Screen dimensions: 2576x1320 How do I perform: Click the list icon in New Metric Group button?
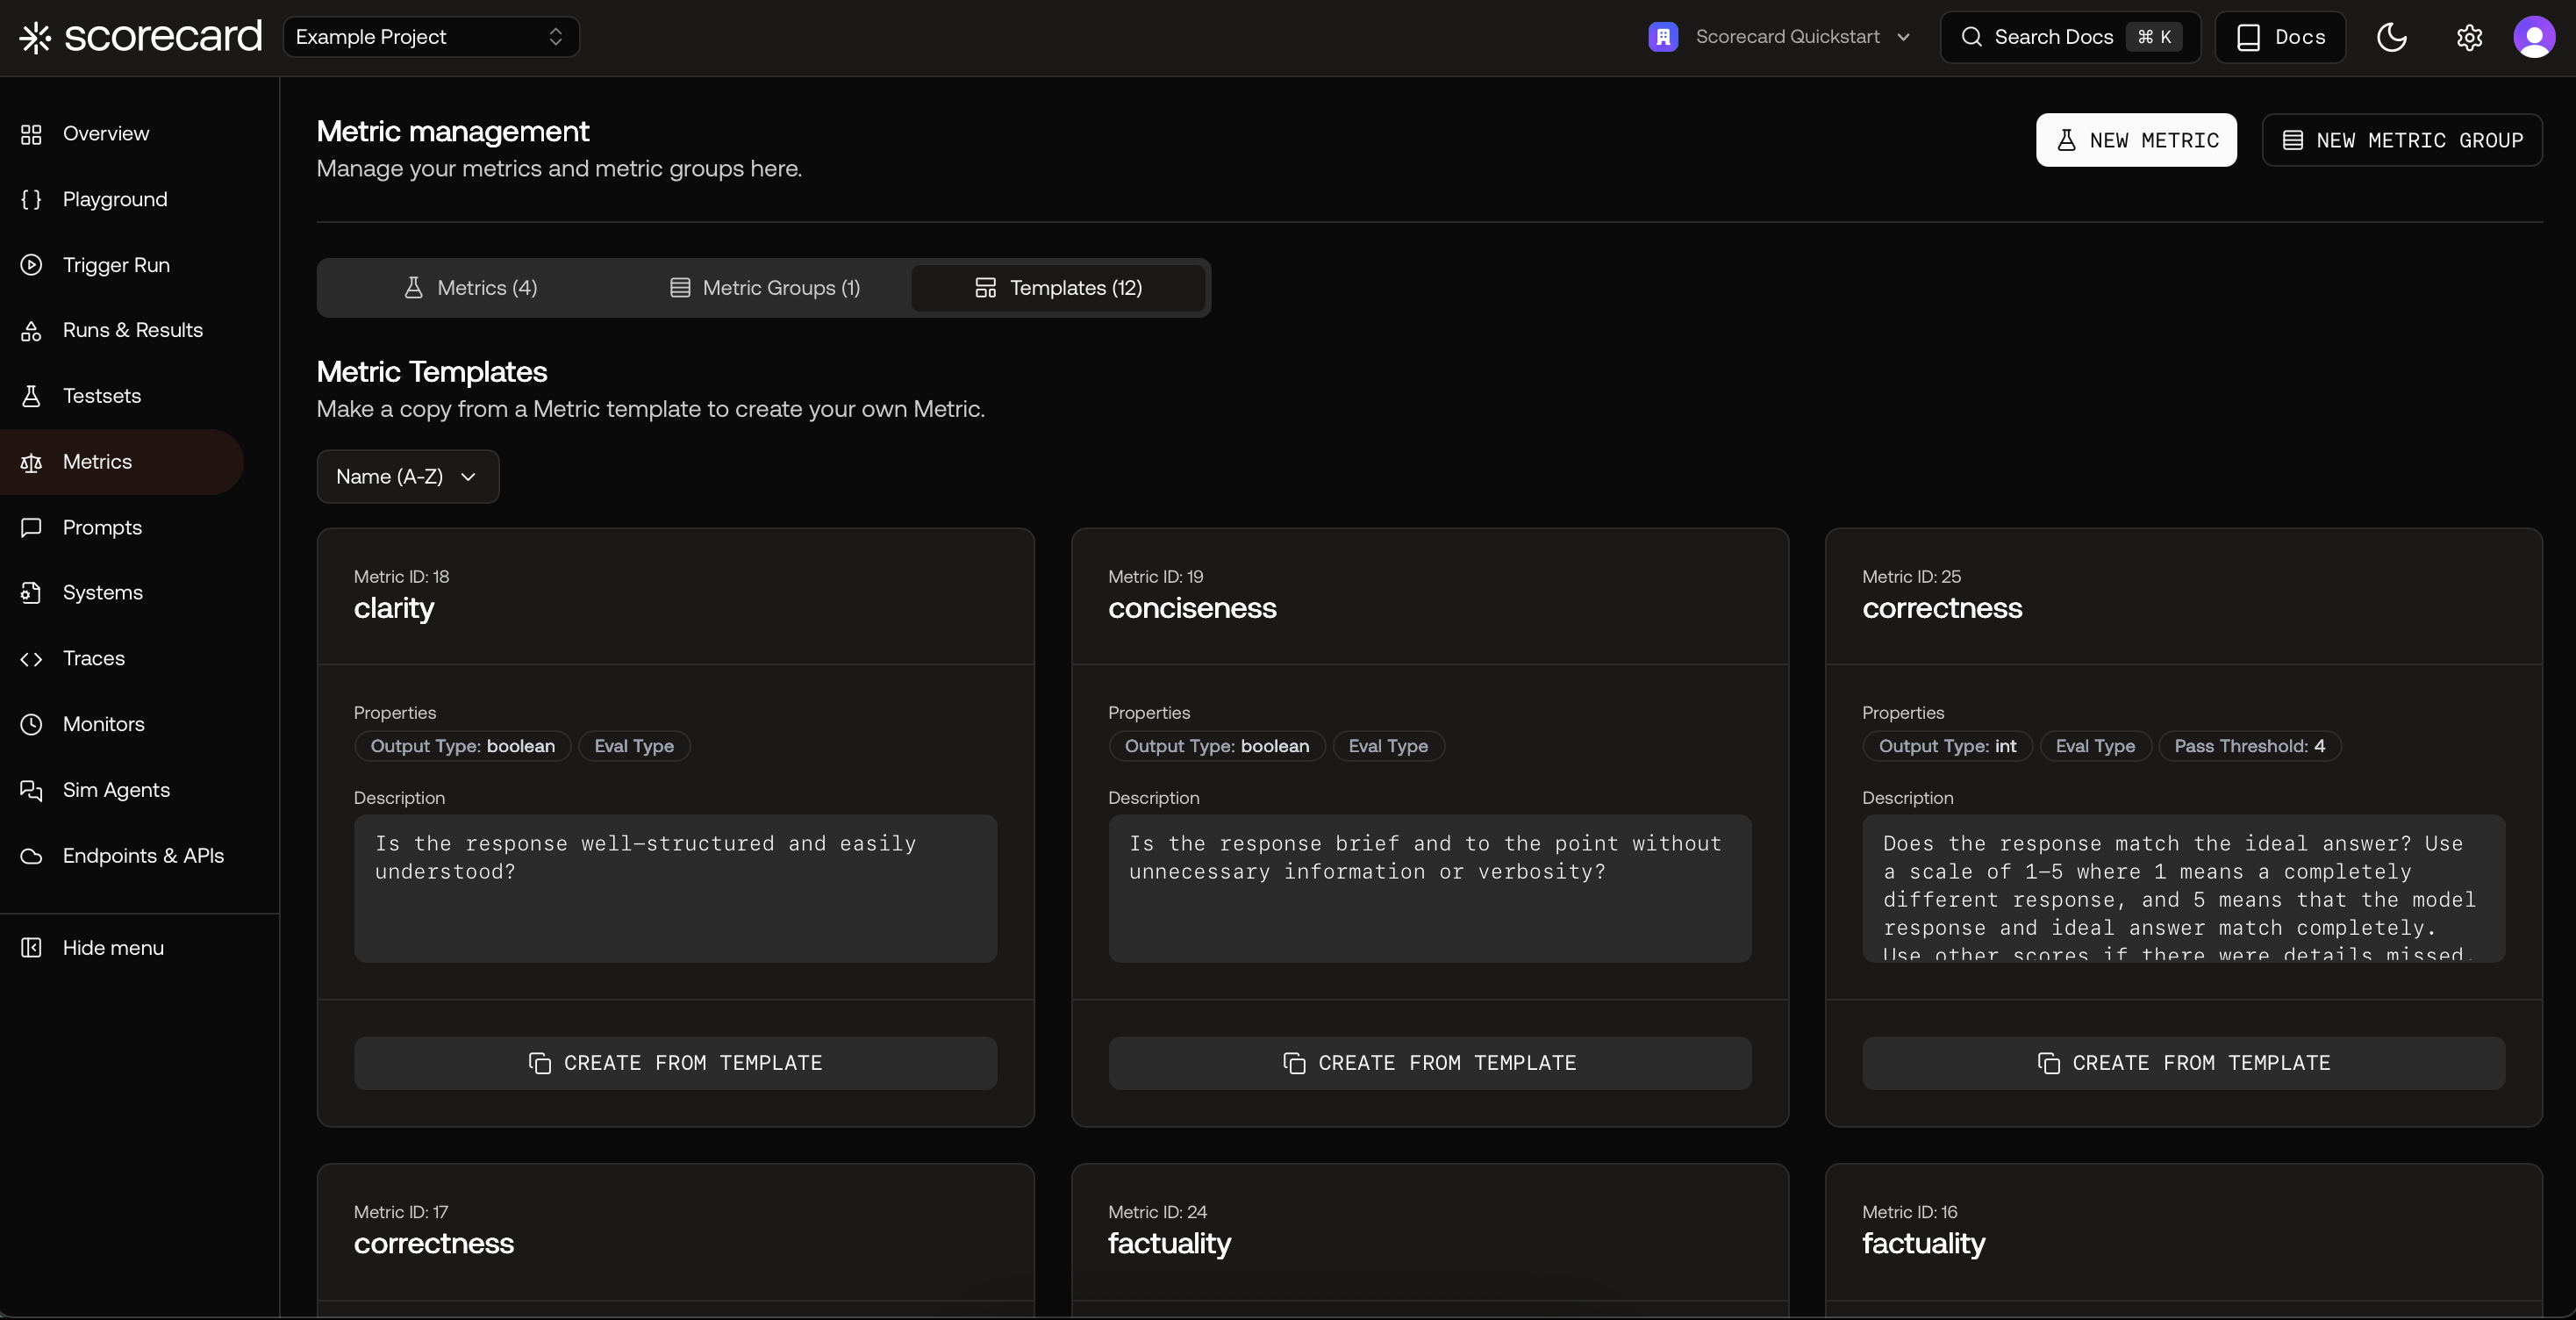point(2293,140)
